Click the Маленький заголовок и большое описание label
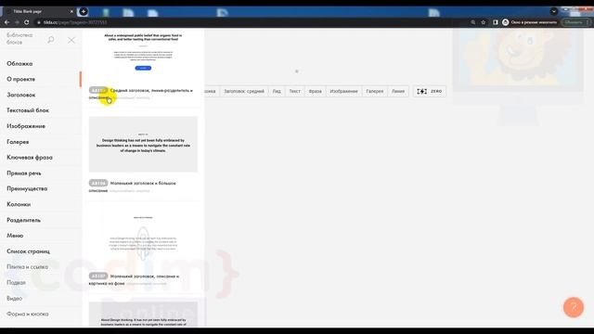Image resolution: width=594 pixels, height=334 pixels. [133, 186]
